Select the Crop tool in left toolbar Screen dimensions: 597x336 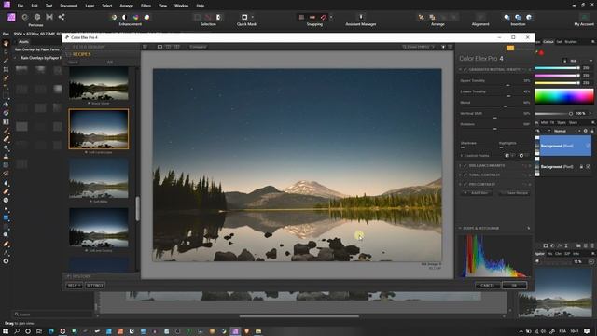coord(6,69)
